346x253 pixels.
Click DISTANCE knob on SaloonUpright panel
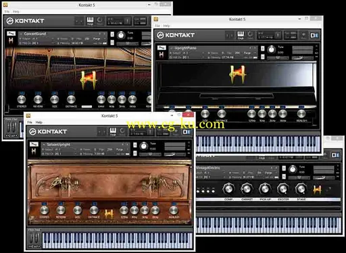tap(94, 210)
